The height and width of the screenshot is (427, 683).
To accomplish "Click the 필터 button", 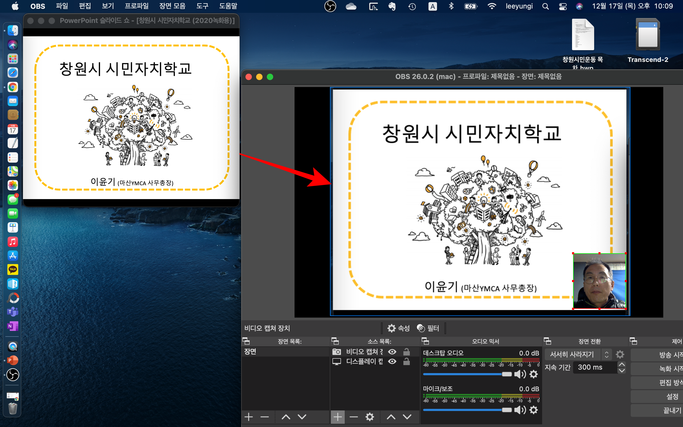I will 428,328.
